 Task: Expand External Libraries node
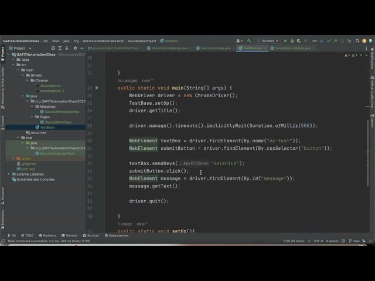pyautogui.click(x=9, y=174)
